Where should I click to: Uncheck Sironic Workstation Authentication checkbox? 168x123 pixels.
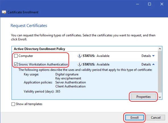[x=16, y=64]
